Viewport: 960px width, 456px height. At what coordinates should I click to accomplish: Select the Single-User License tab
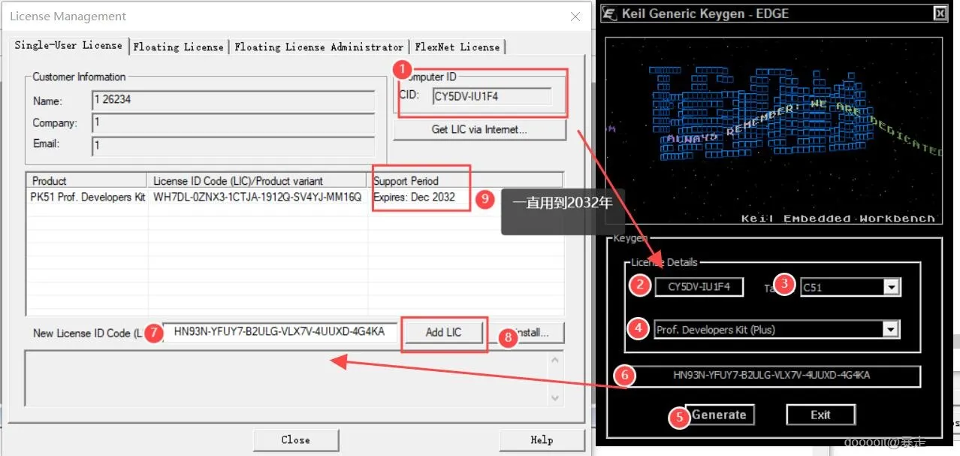68,45
